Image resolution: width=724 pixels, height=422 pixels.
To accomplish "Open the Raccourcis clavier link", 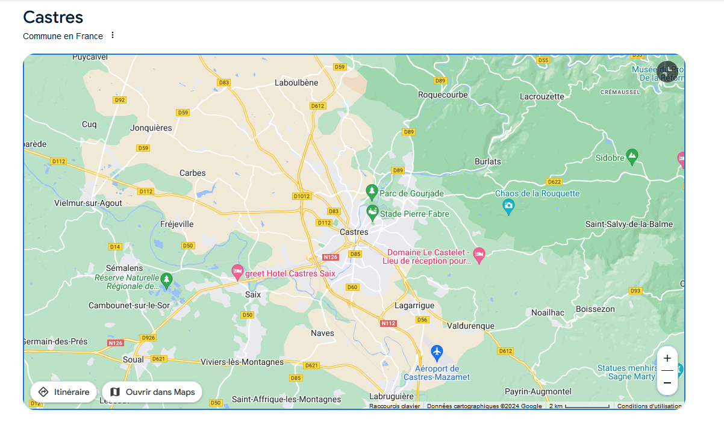I will click(395, 406).
